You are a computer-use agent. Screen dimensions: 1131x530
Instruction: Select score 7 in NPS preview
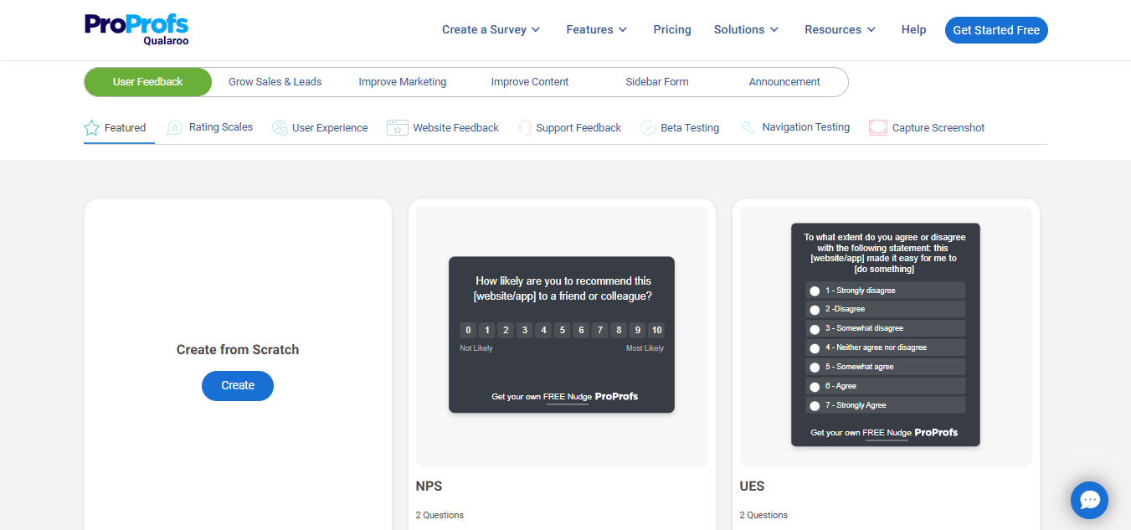tap(600, 330)
